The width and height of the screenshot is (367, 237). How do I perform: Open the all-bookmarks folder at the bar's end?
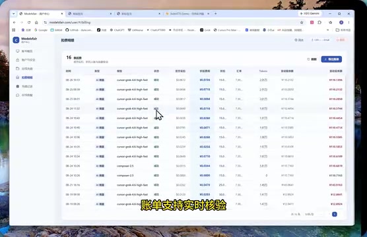[x=343, y=30]
